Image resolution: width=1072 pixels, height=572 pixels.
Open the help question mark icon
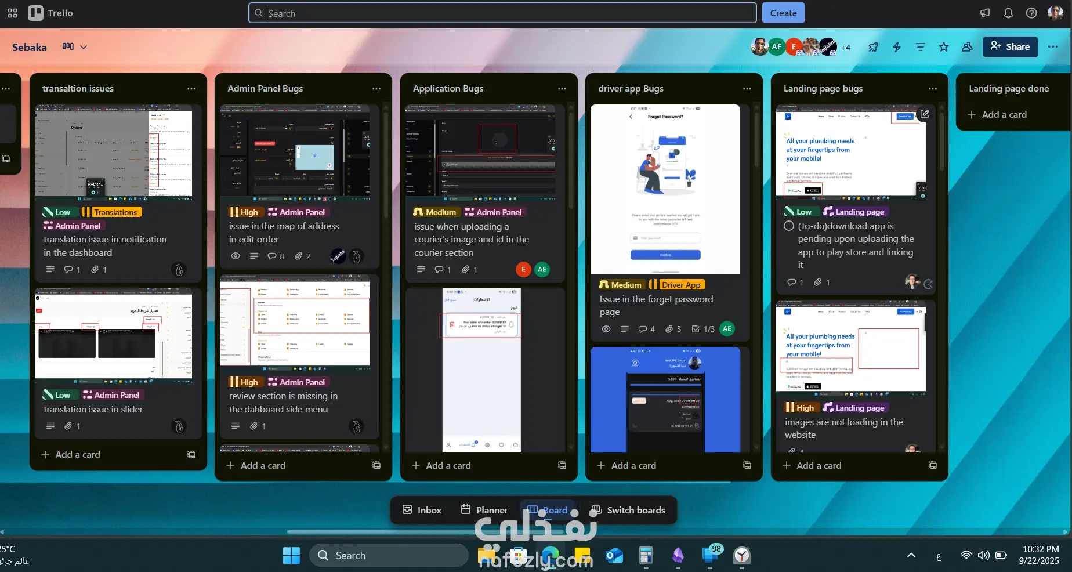tap(1031, 13)
